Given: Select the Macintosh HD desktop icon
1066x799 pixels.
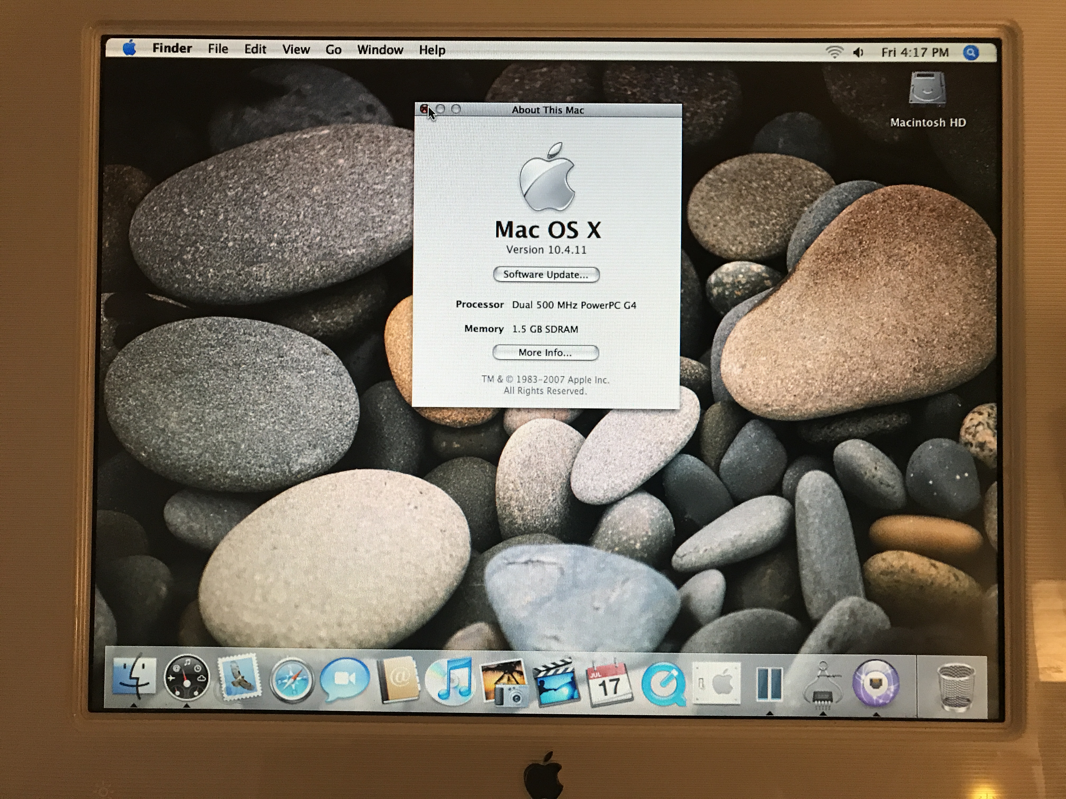Looking at the screenshot, I should click(928, 99).
